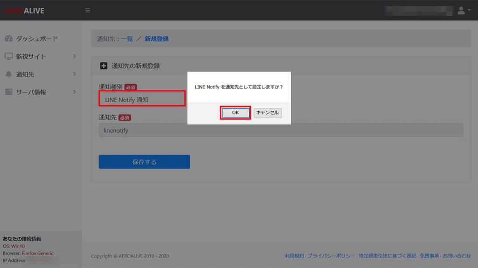
Task: Open 通知先 sidebar menu
Action: [25, 74]
